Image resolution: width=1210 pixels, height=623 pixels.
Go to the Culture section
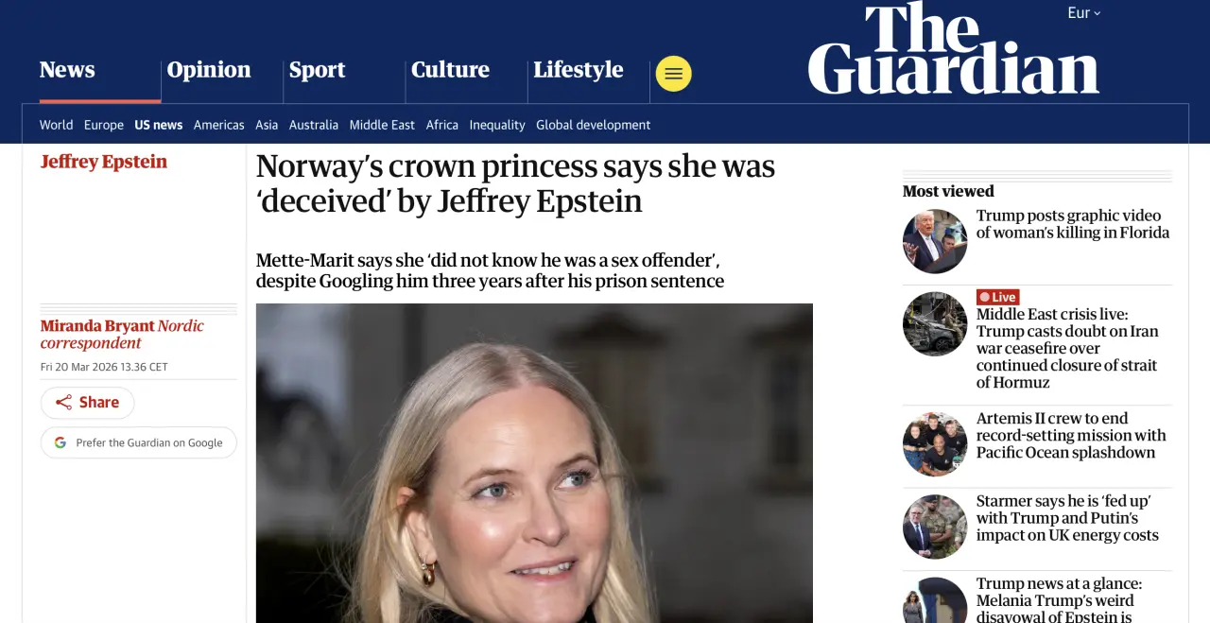pos(450,70)
